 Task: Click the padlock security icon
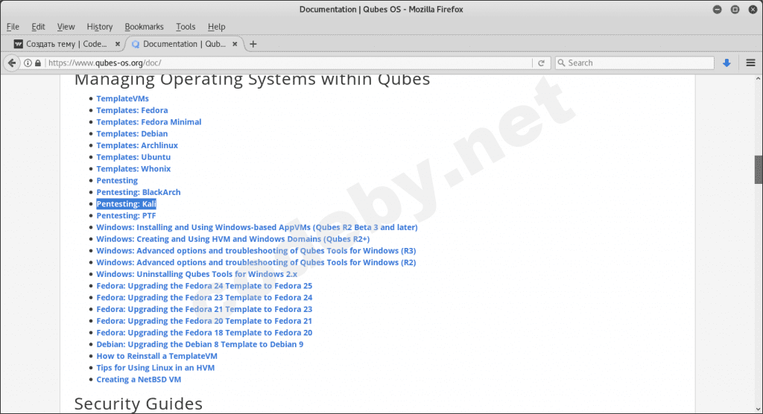pos(38,63)
